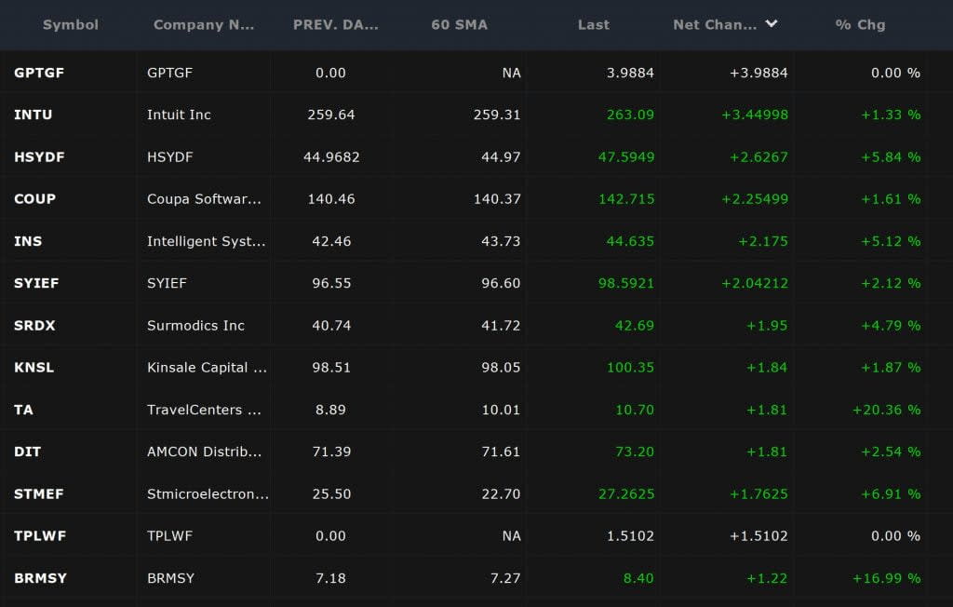
Task: Open the Net Chan sort dropdown arrow
Action: click(x=771, y=24)
